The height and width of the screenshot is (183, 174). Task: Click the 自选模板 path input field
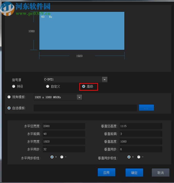[x=85, y=108]
